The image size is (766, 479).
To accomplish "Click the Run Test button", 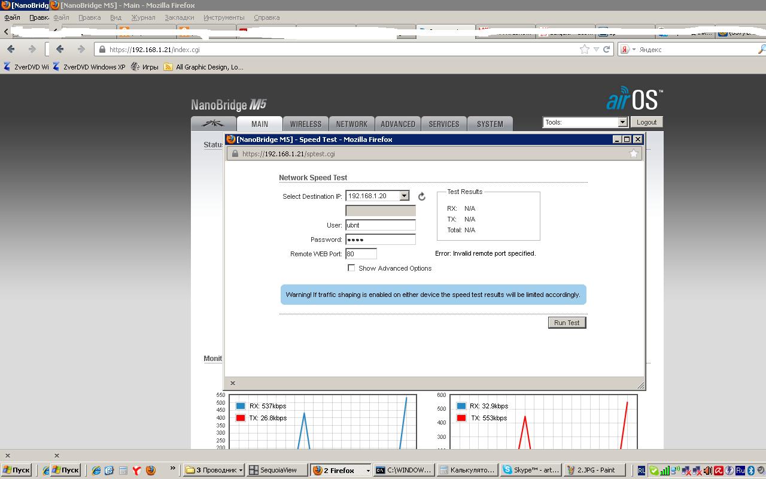I will (x=567, y=323).
